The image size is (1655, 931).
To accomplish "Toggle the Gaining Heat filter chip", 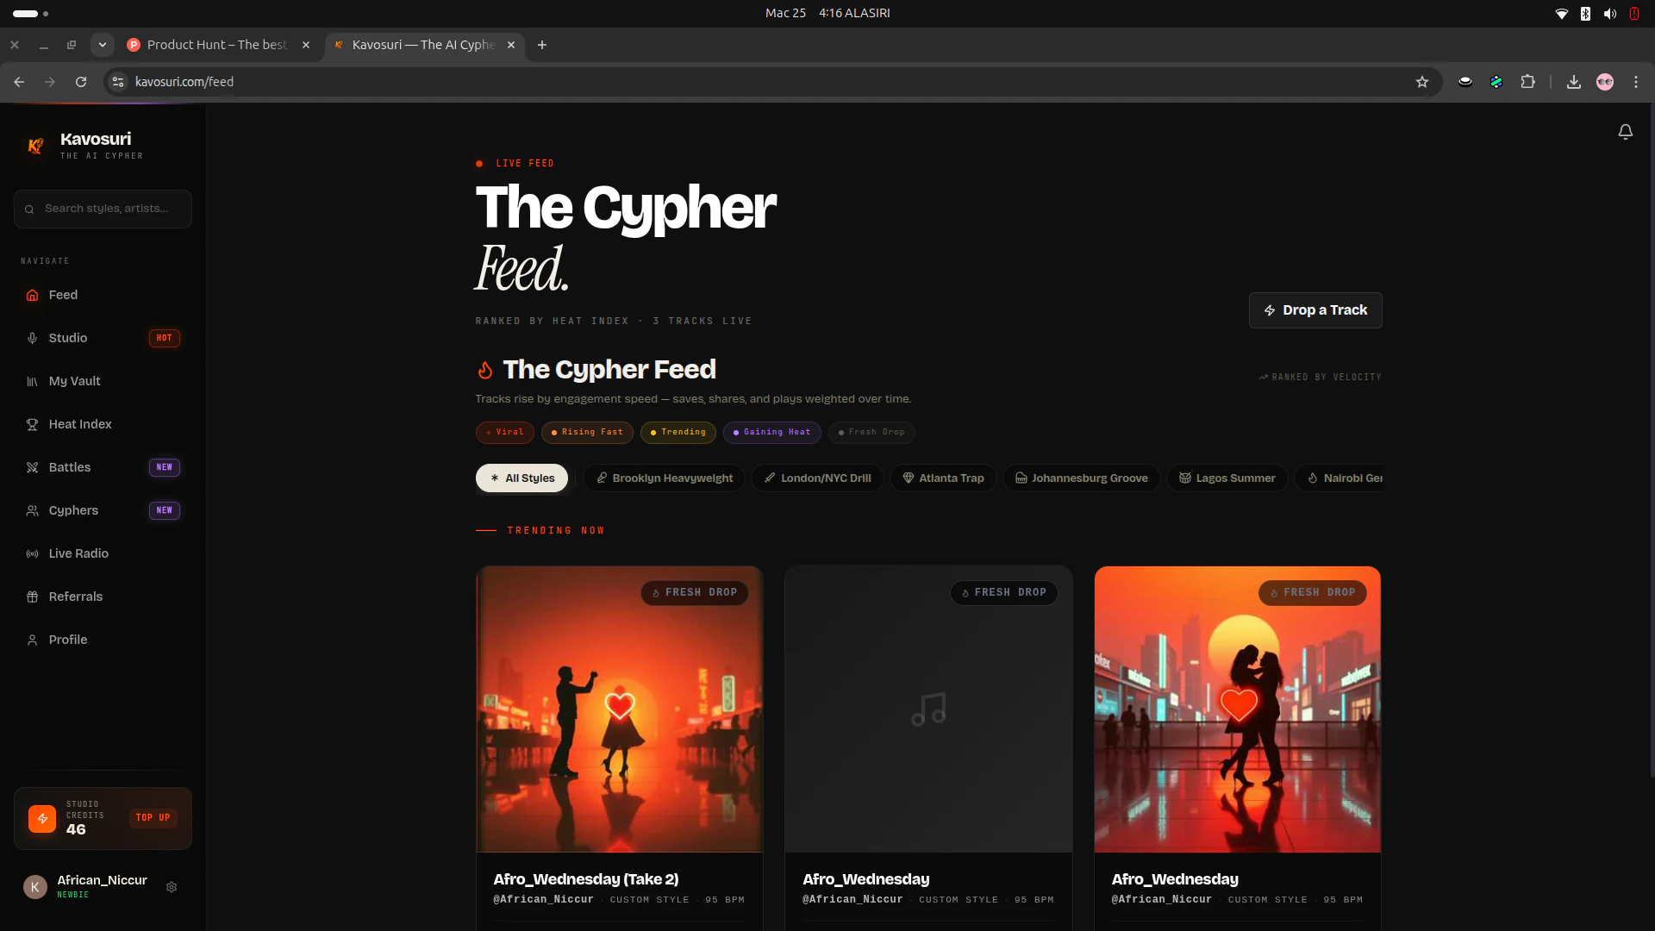I will coord(771,432).
